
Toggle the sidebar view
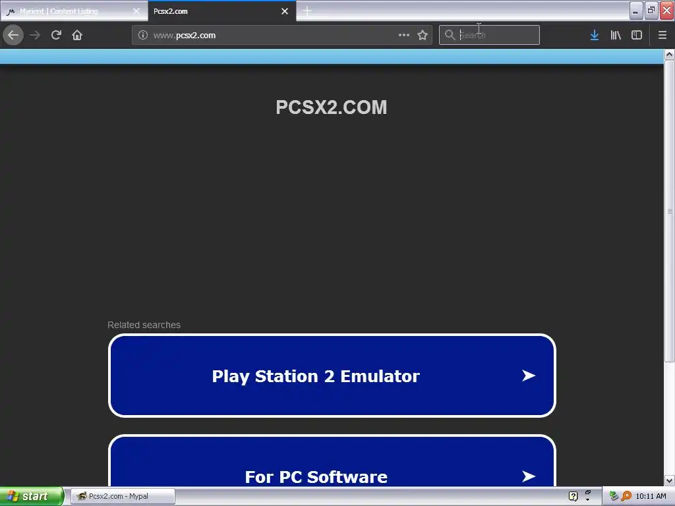pos(636,35)
